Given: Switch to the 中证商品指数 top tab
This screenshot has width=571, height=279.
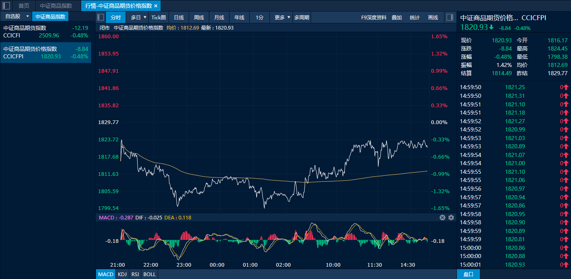Looking at the screenshot, I should coord(56,6).
